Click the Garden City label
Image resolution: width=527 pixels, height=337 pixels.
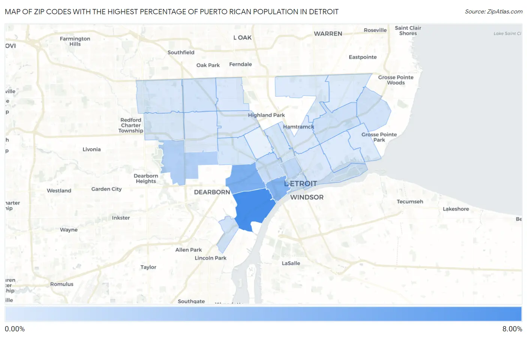pyautogui.click(x=106, y=189)
